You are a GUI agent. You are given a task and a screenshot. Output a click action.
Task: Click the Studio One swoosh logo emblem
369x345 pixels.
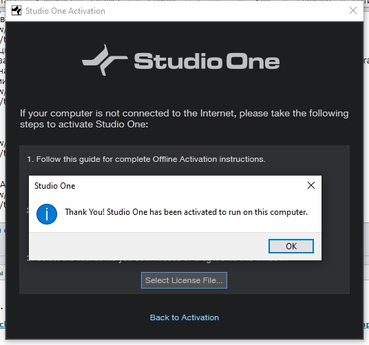pos(105,60)
